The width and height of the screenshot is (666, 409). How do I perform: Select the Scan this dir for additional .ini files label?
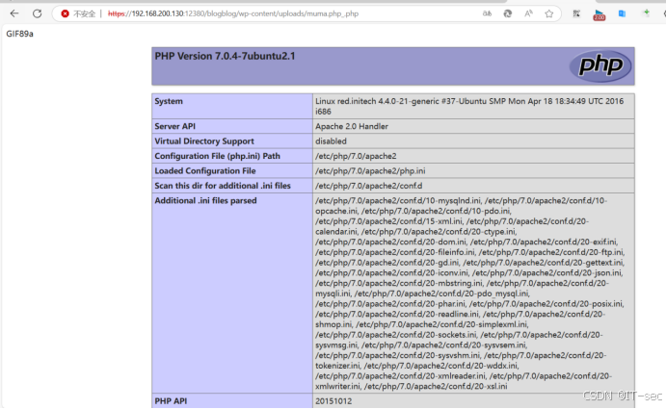pyautogui.click(x=223, y=186)
